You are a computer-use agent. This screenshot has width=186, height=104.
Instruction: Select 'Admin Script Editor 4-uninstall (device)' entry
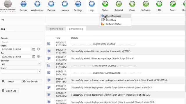tap(113, 102)
